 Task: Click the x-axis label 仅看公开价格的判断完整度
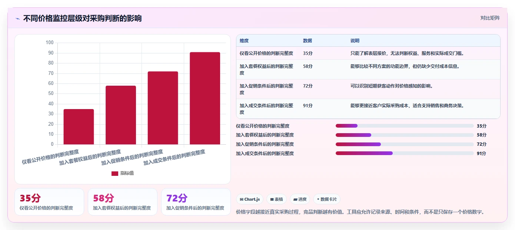point(50,157)
